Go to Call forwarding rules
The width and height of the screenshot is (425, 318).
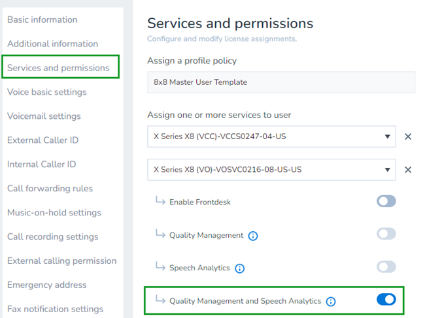pyautogui.click(x=50, y=189)
